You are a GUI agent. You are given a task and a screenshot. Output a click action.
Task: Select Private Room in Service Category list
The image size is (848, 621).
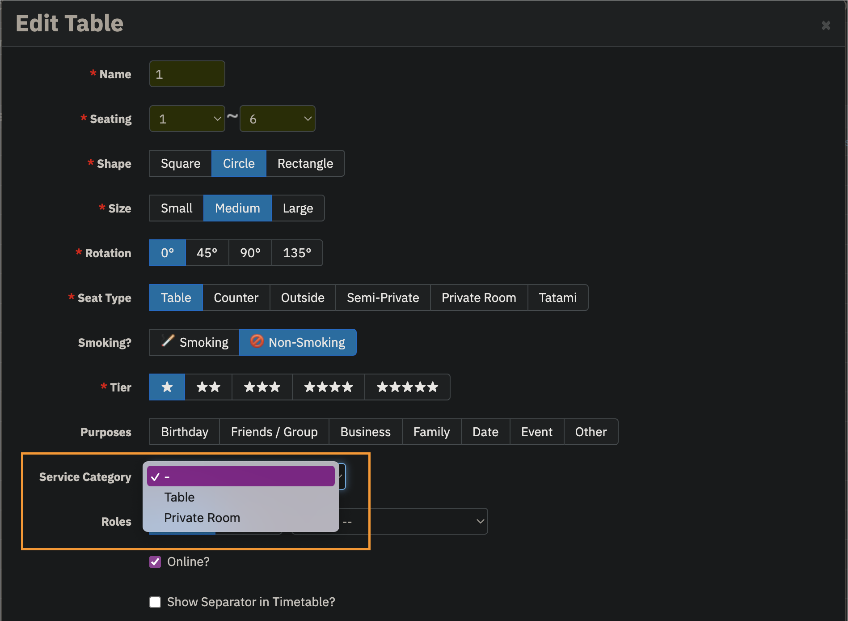tap(241, 518)
